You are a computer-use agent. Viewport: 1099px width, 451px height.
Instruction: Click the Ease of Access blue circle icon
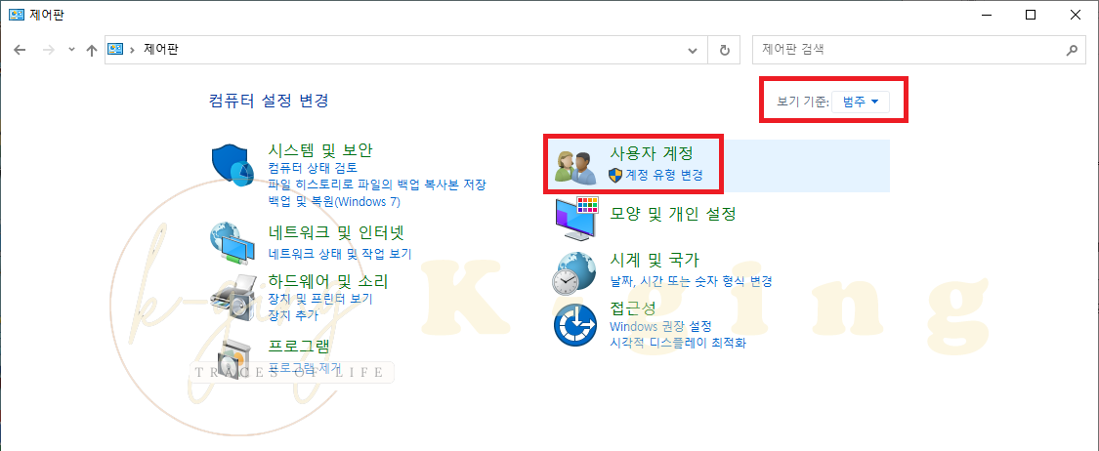click(575, 325)
